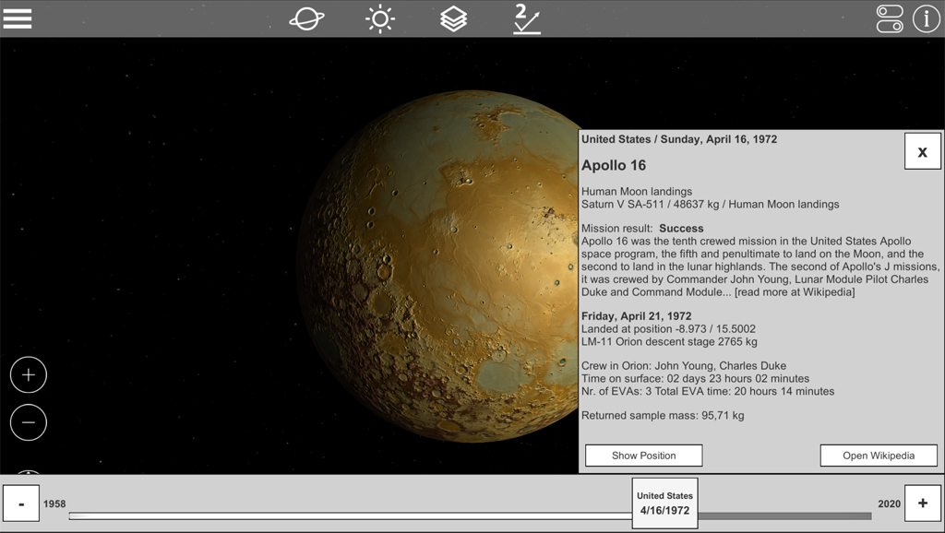Image resolution: width=945 pixels, height=533 pixels.
Task: Click the Moon globe surface
Action: click(434, 277)
